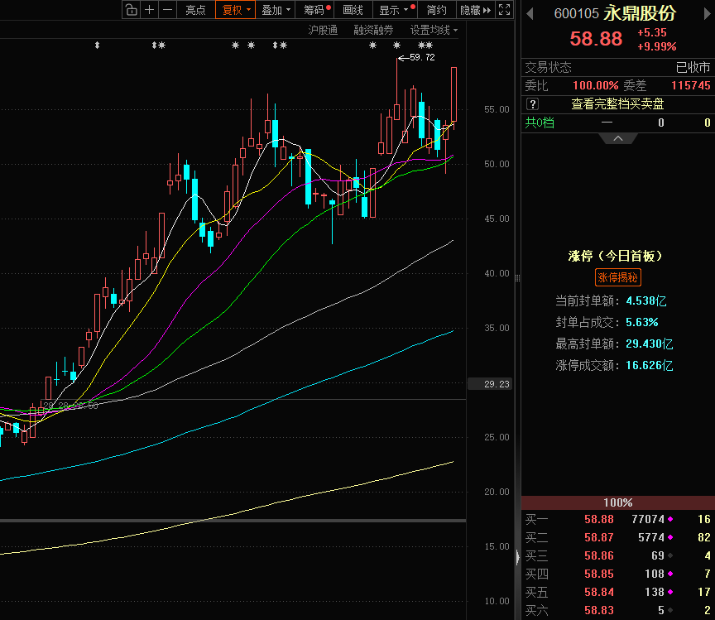This screenshot has height=620, width=715.
Task: Click the side-panel arrow handle near 15.00
Action: pos(517,557)
